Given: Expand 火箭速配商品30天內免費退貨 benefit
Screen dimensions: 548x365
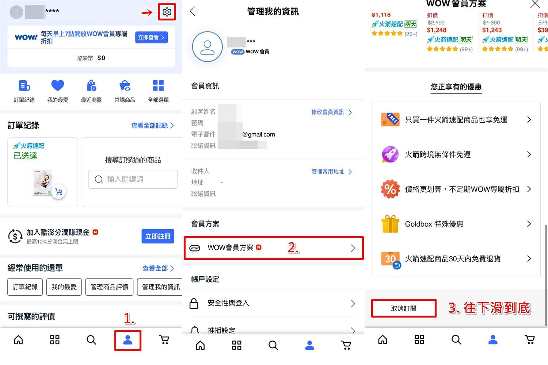Looking at the screenshot, I should pyautogui.click(x=456, y=258).
